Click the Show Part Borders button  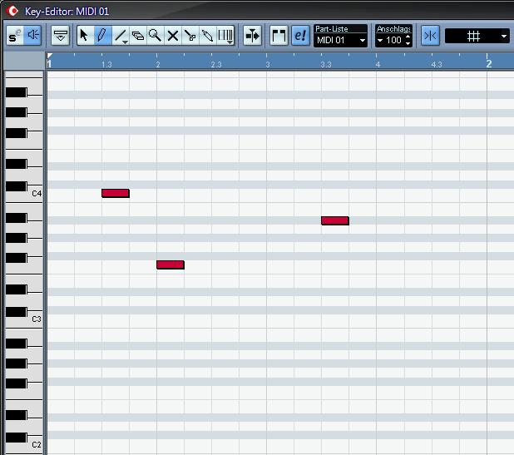click(x=279, y=36)
